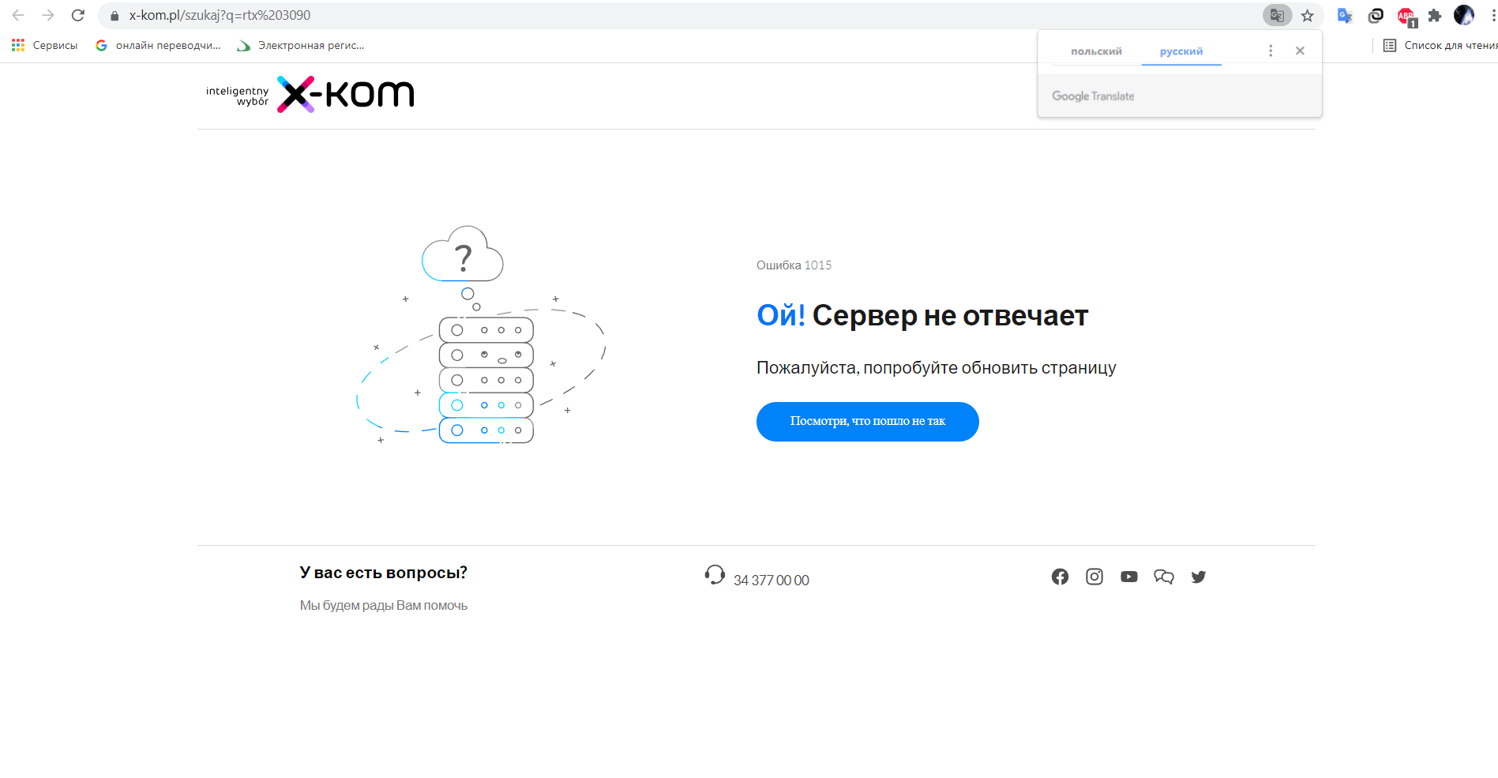This screenshot has height=778, width=1498.
Task: Open x-kom's Facebook page icon
Action: pyautogui.click(x=1060, y=577)
